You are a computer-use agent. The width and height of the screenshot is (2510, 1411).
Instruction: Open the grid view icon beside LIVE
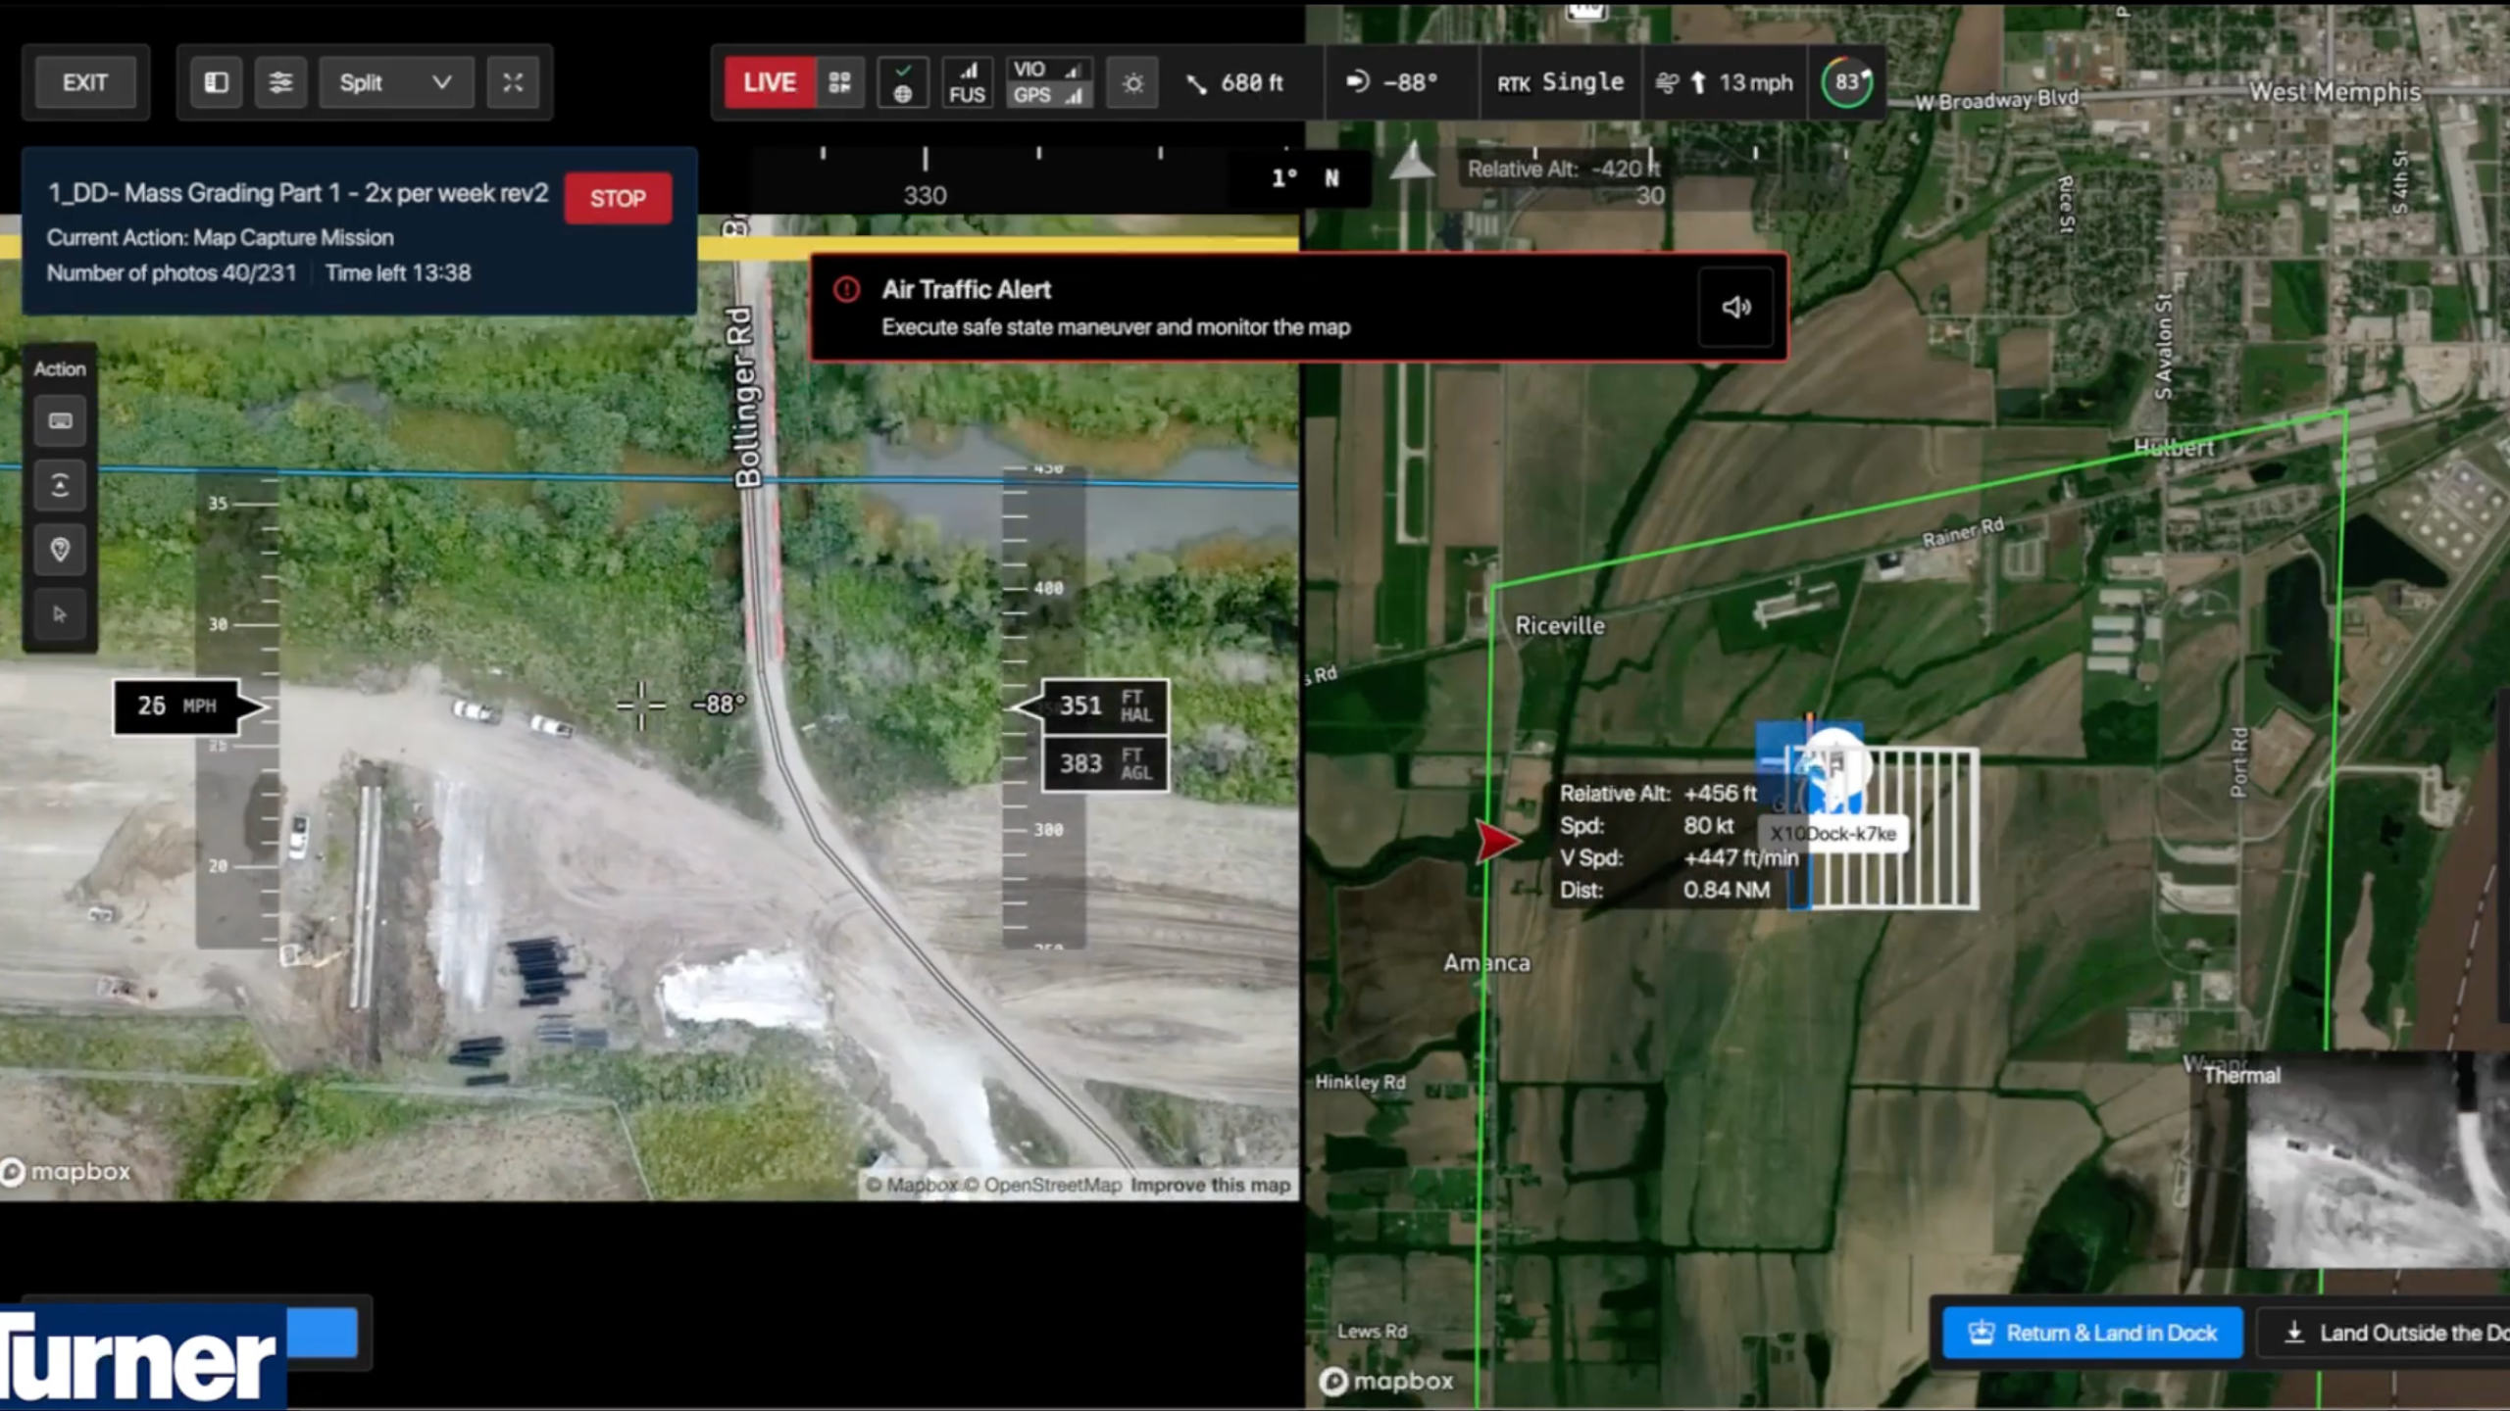click(x=839, y=82)
